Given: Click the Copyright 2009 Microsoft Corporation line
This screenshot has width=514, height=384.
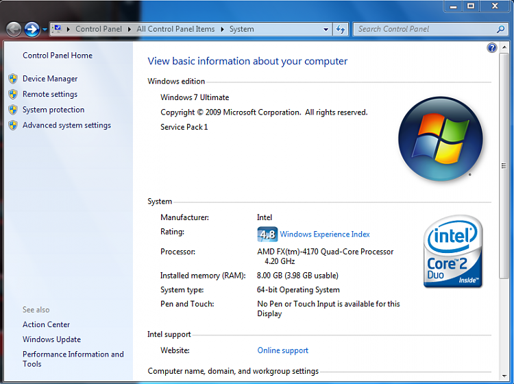Looking at the screenshot, I should 264,112.
